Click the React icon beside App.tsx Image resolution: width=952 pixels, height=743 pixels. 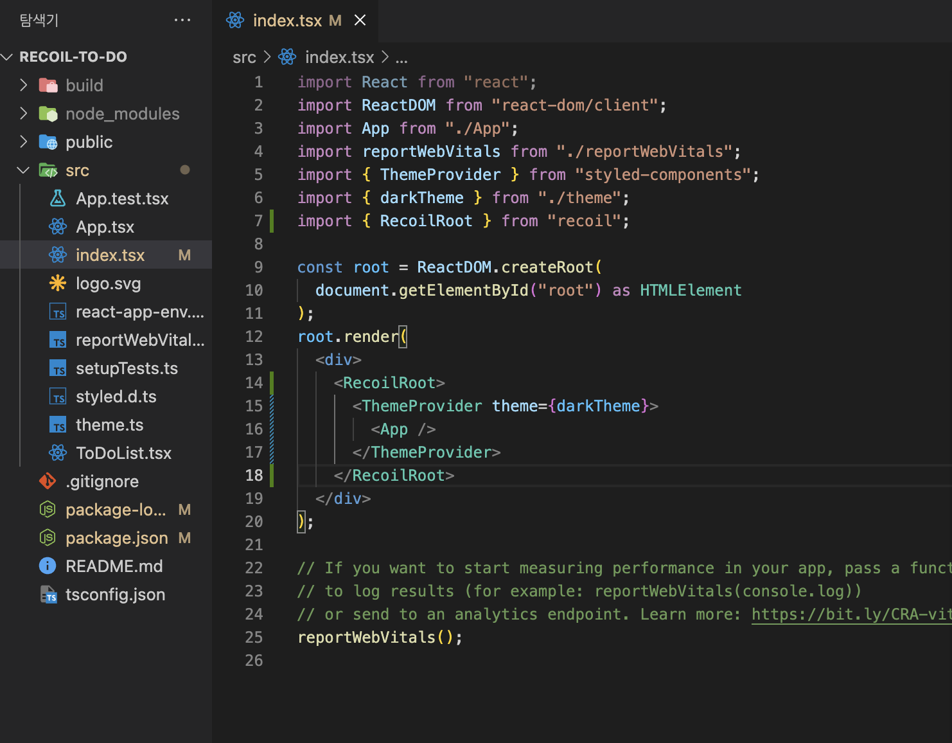(x=58, y=227)
